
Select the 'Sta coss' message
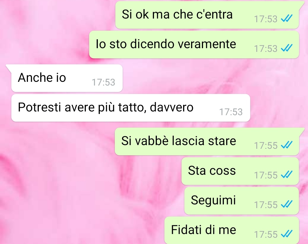point(240,171)
